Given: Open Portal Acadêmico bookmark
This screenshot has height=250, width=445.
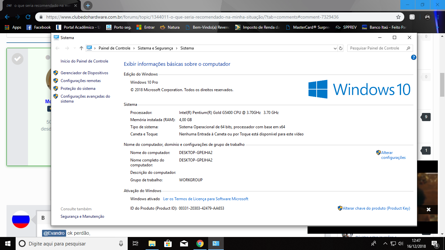Looking at the screenshot, I should pyautogui.click(x=78, y=27).
